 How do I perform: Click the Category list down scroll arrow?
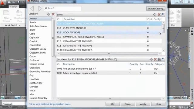(x=53, y=98)
